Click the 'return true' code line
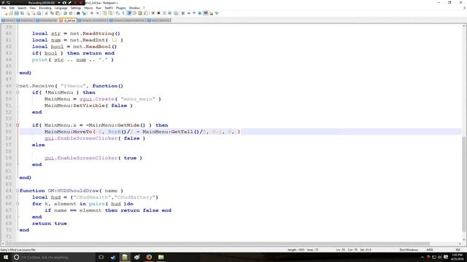 (50, 223)
